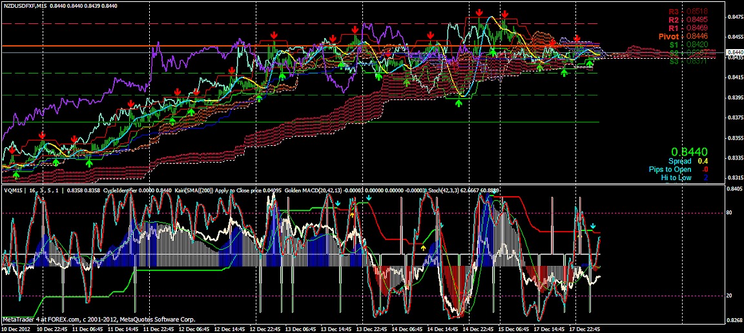This screenshot has height=333, width=744.
Task: Click the green up arrow at chart's bottom-left corner
Action: coord(16,174)
